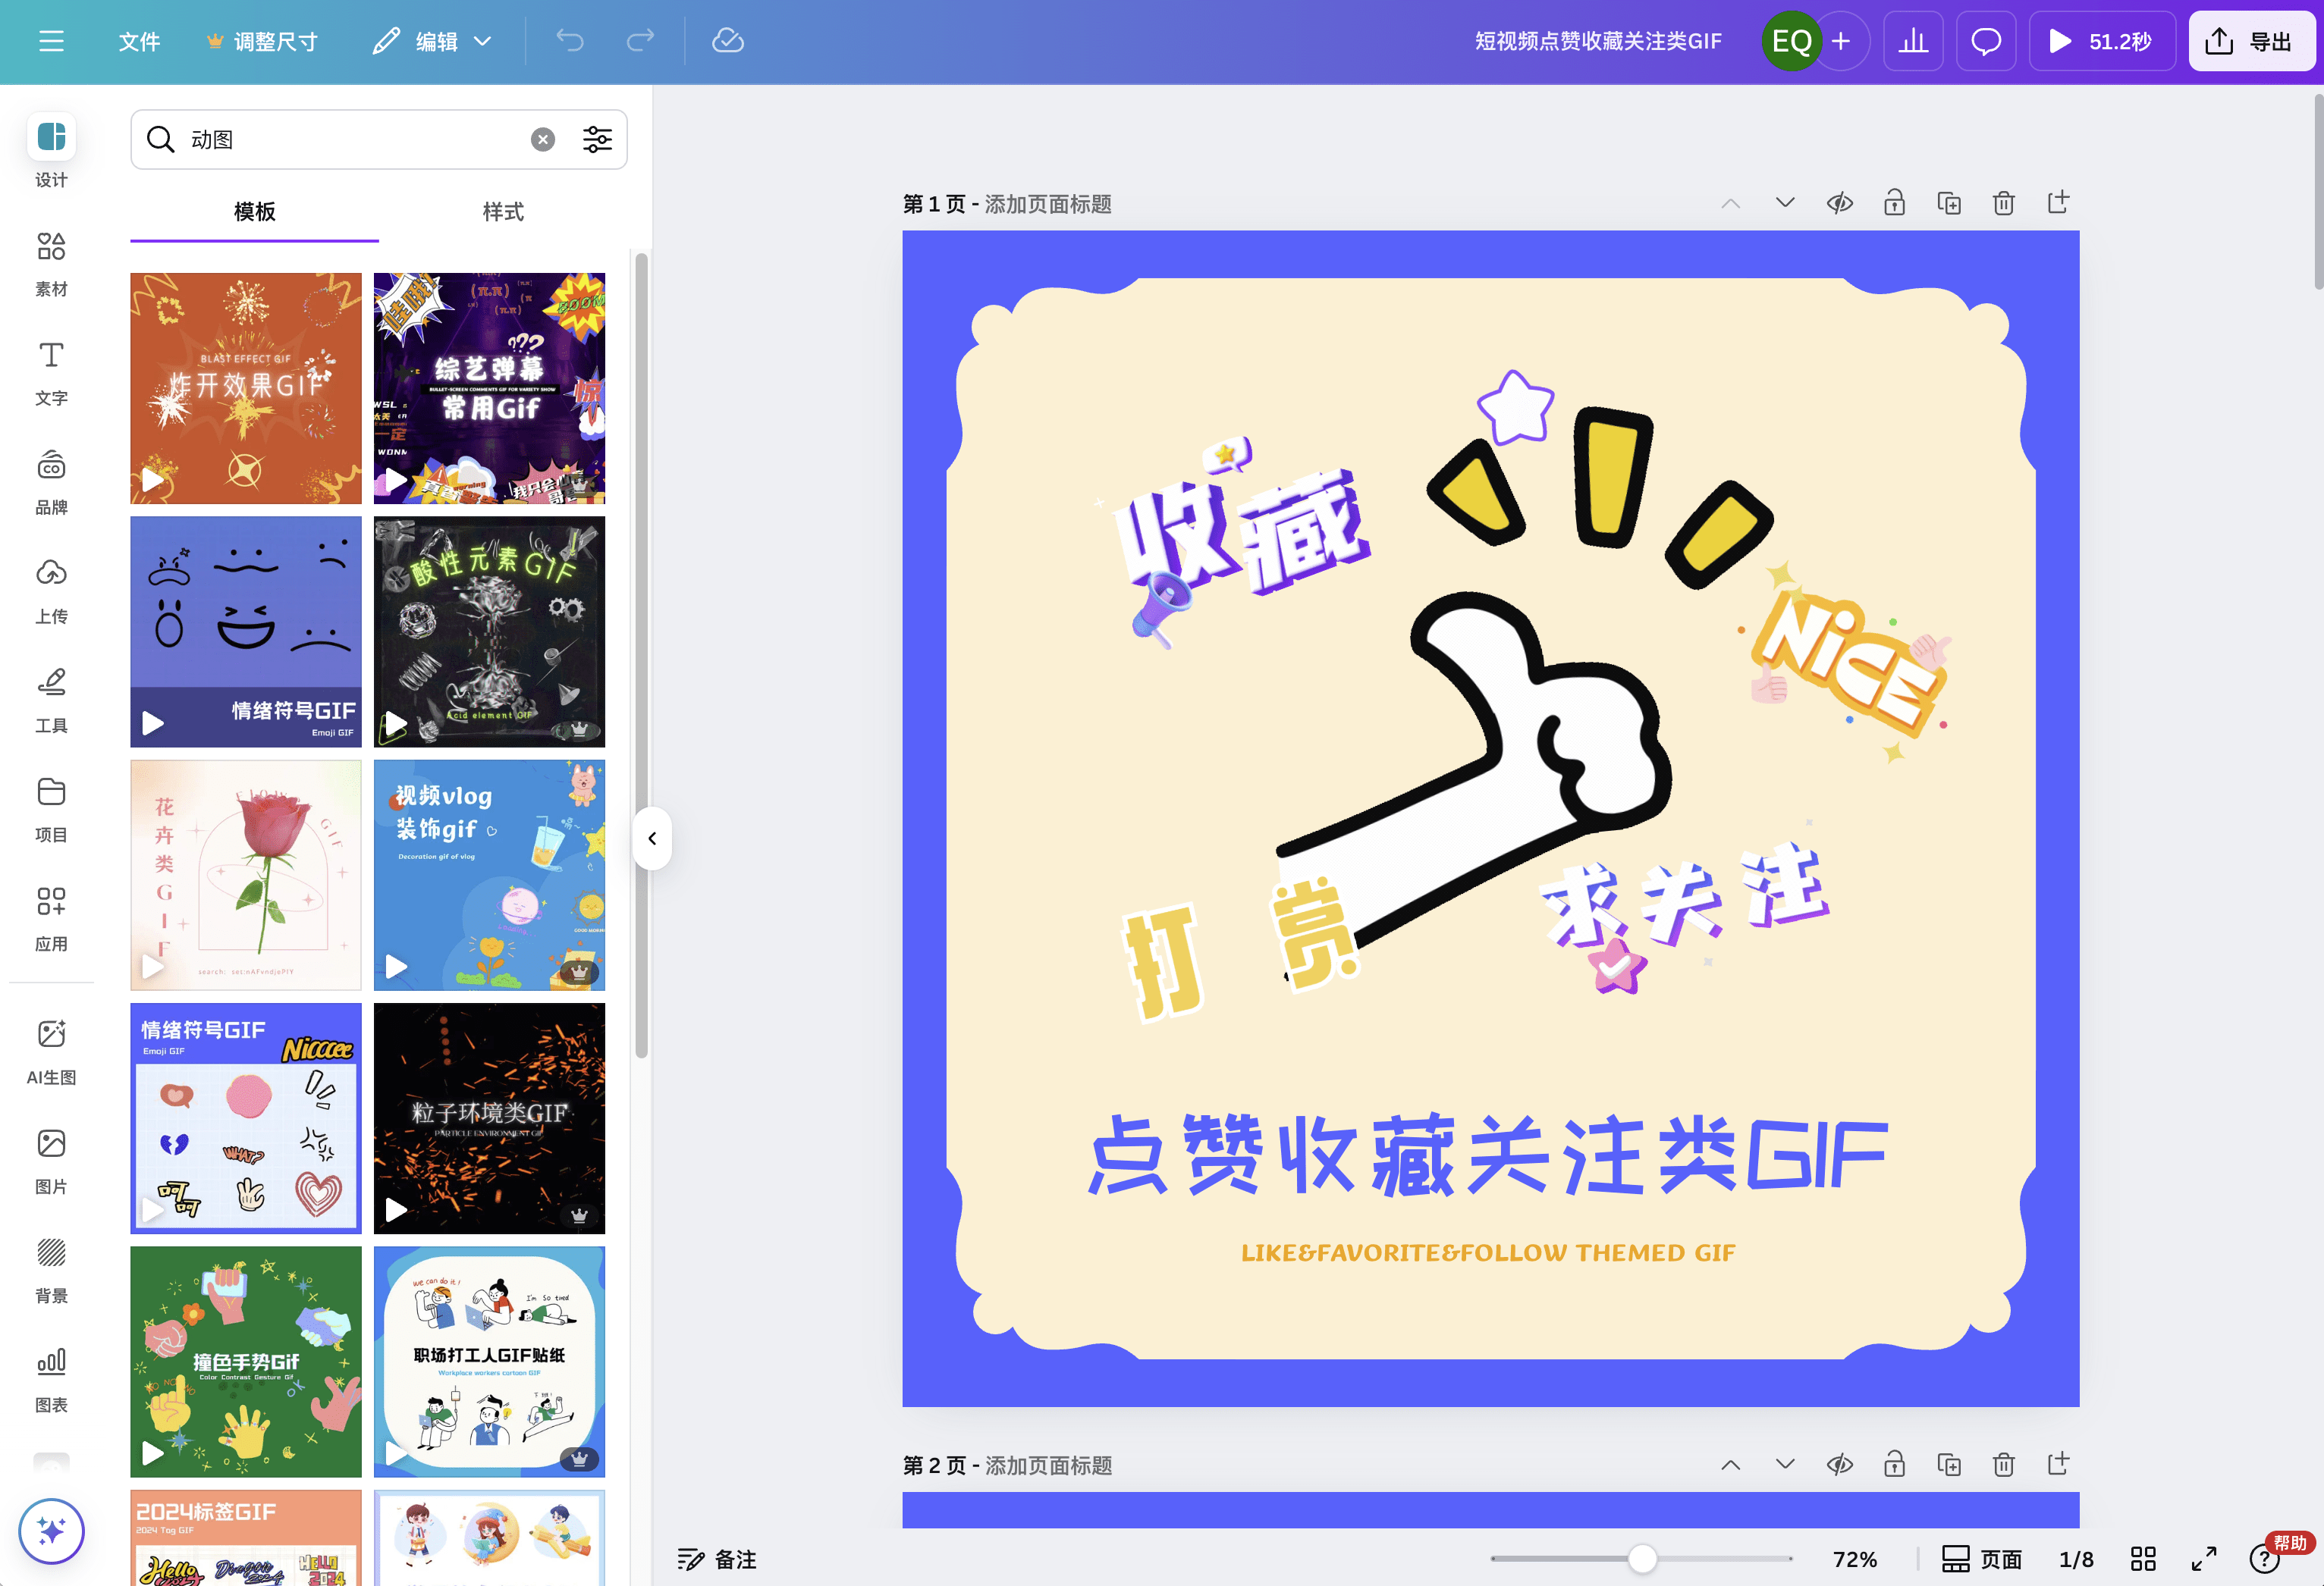Switch to the 模板 tab
Image resolution: width=2324 pixels, height=1586 pixels.
click(x=254, y=212)
